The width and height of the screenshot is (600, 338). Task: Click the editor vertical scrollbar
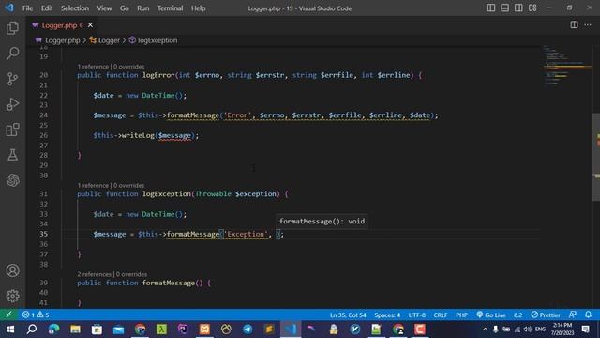pyautogui.click(x=596, y=157)
